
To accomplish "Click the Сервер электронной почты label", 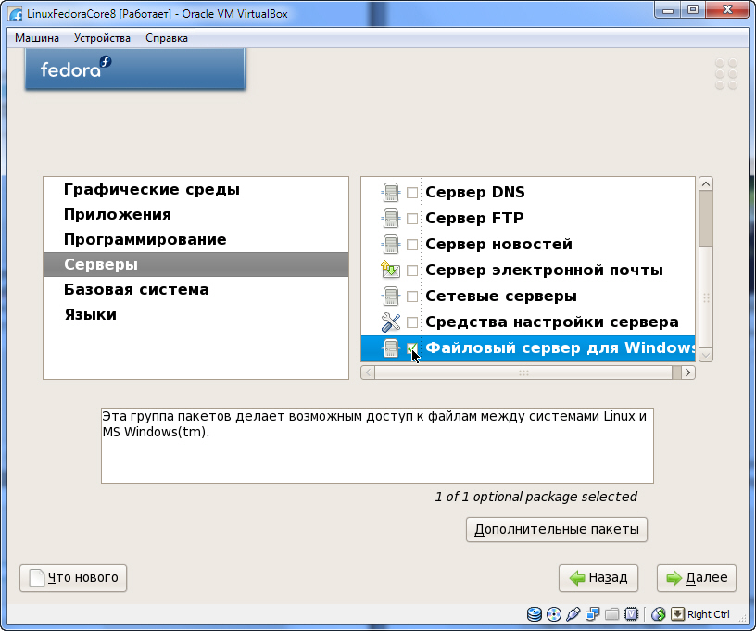I will [544, 271].
